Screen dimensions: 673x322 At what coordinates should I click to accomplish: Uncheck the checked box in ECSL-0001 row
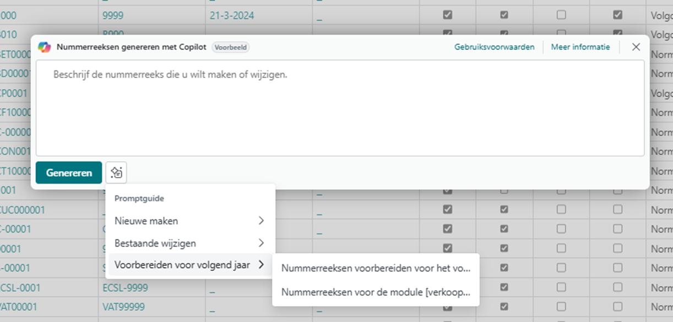[504, 287]
